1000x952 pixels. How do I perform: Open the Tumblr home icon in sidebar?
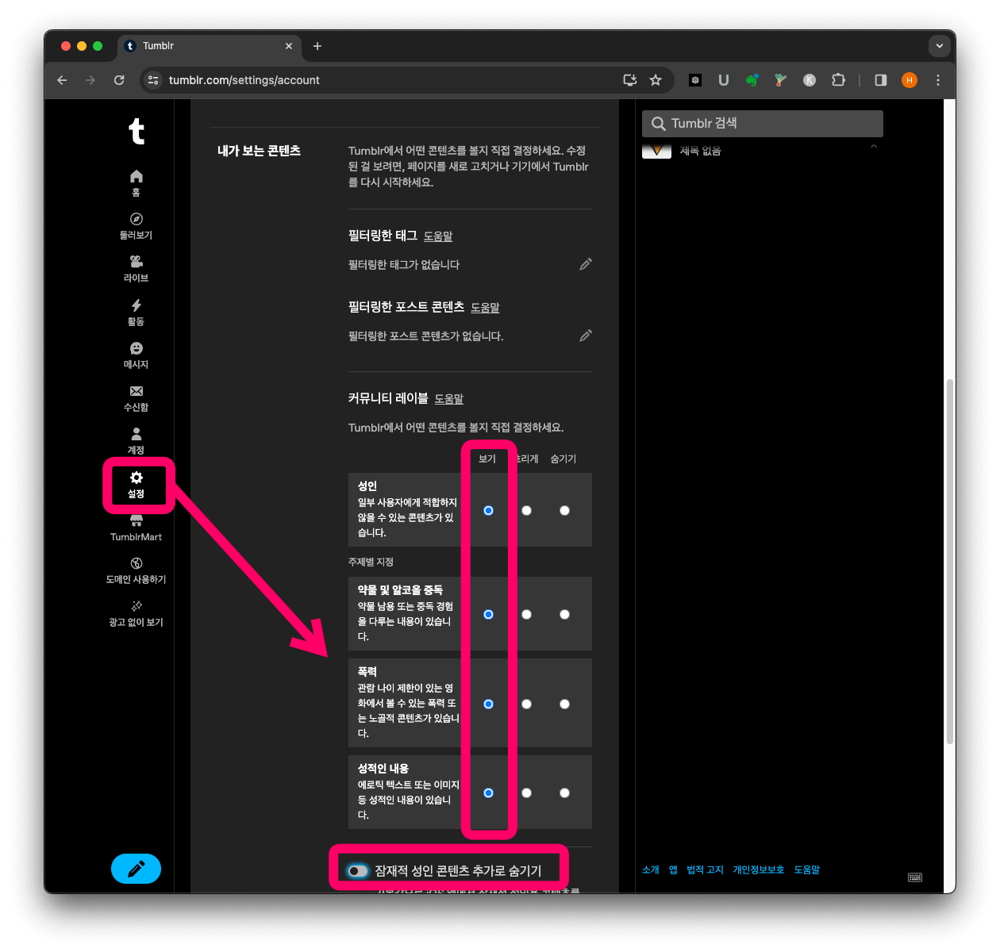pos(136,176)
